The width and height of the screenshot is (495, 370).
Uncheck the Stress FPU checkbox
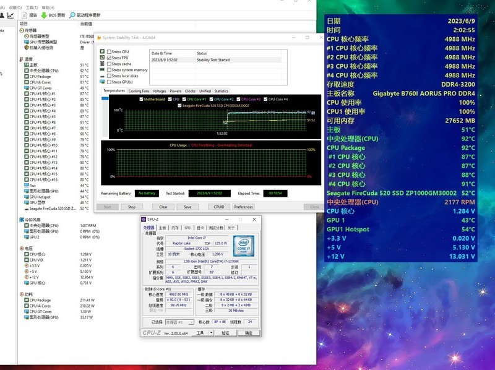[x=110, y=58]
